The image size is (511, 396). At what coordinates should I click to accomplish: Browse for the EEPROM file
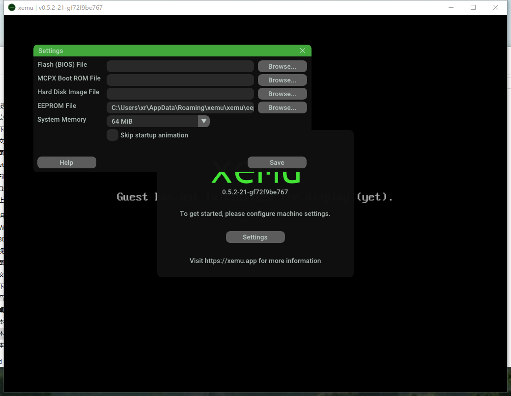point(282,107)
